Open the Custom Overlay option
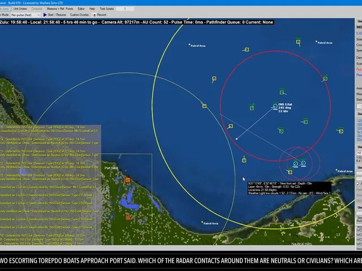The height and width of the screenshot is (271, 362). (79, 15)
